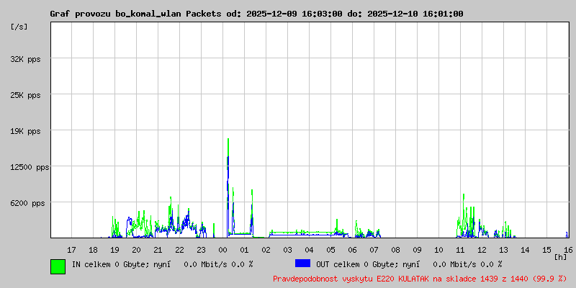The width and height of the screenshot is (576, 288).
Task: Click the hour label '19' on time axis
Action: [114, 250]
